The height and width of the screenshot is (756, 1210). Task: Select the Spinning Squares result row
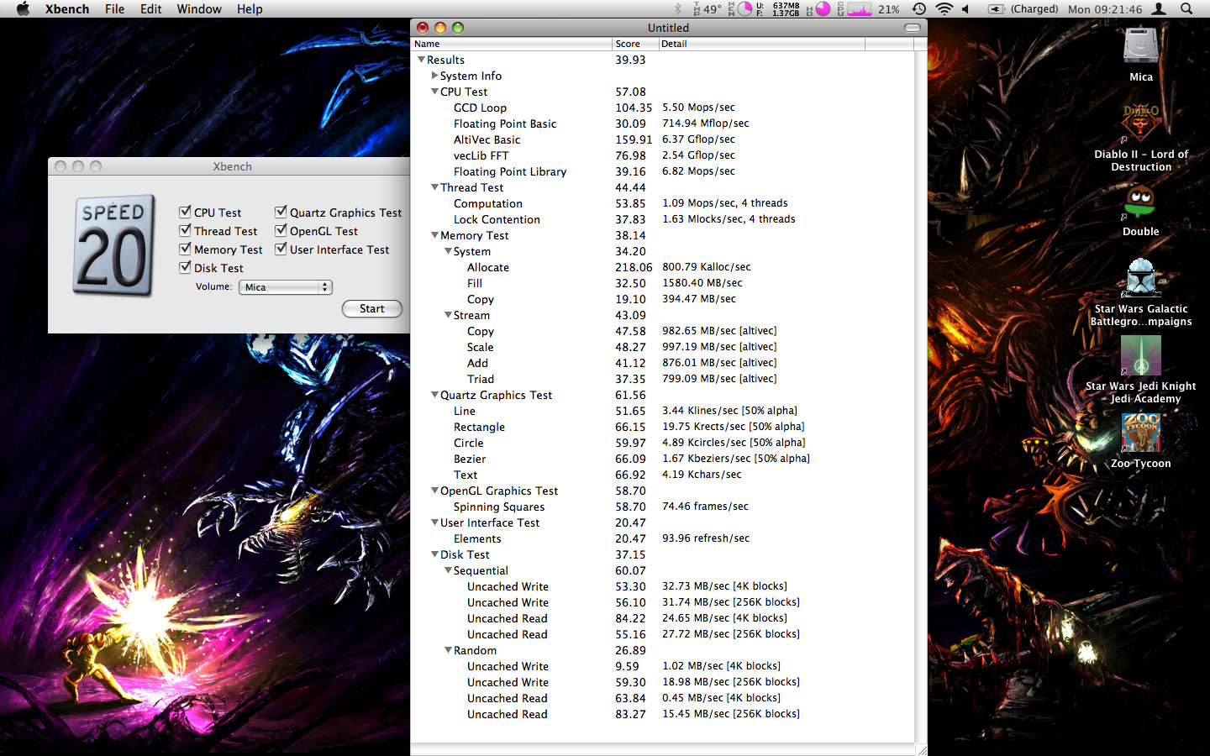662,507
